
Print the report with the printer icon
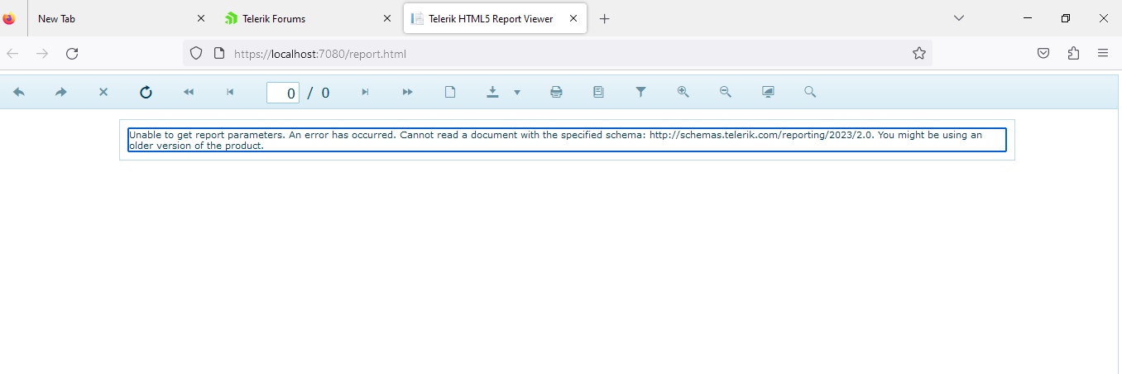point(556,93)
